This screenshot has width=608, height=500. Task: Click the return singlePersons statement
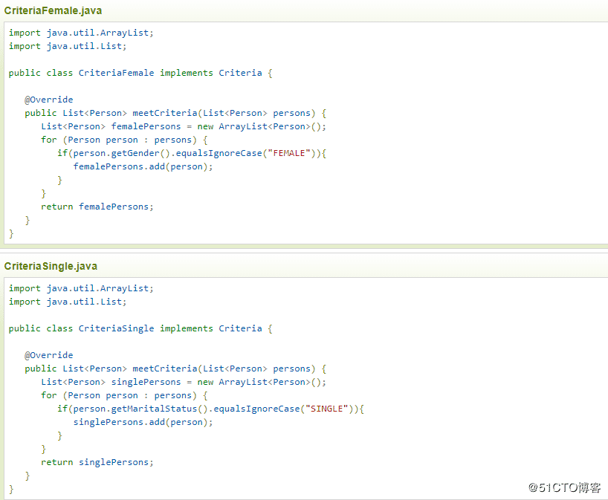click(97, 462)
